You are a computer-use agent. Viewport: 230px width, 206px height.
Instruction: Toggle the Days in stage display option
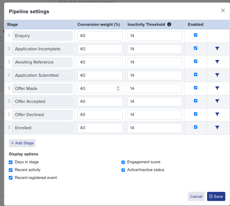[11, 162]
